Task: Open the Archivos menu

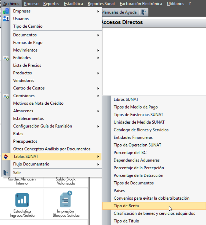Action: tap(11, 4)
